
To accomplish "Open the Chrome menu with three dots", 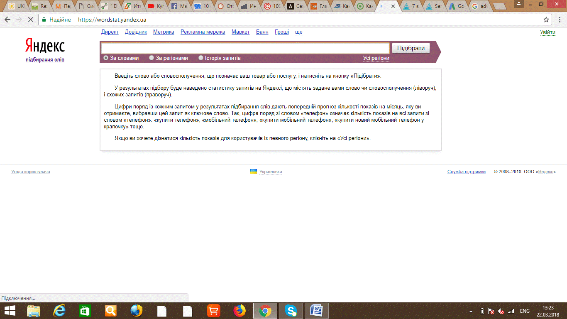I will 559,20.
